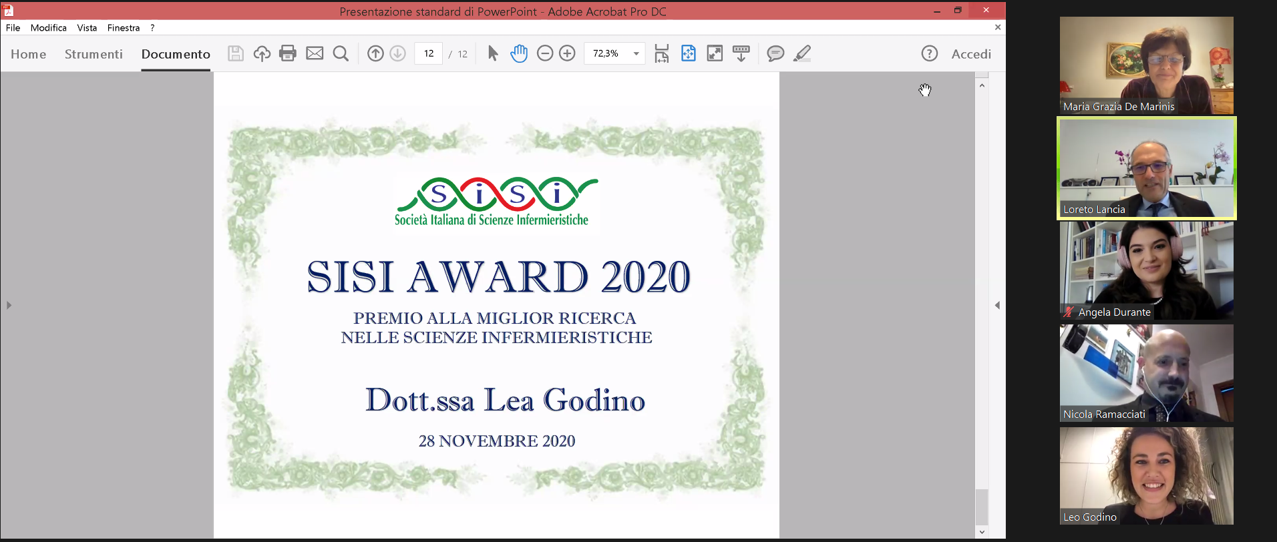Add a comment note icon
Viewport: 1277px width, 542px height.
(x=775, y=53)
